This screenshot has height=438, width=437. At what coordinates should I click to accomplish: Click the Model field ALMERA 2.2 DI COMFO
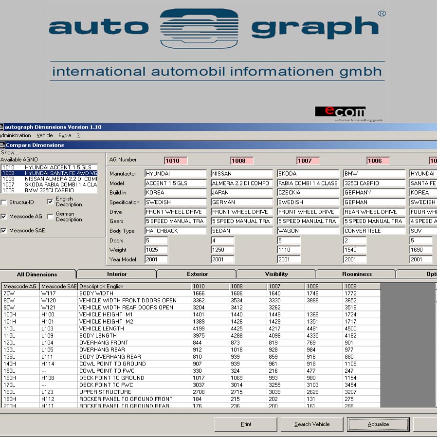242,183
